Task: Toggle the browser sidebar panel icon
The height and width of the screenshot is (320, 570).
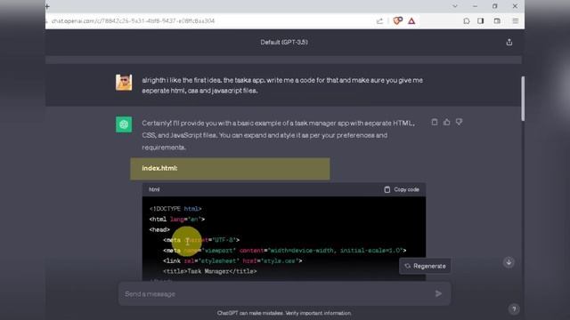Action: click(481, 21)
